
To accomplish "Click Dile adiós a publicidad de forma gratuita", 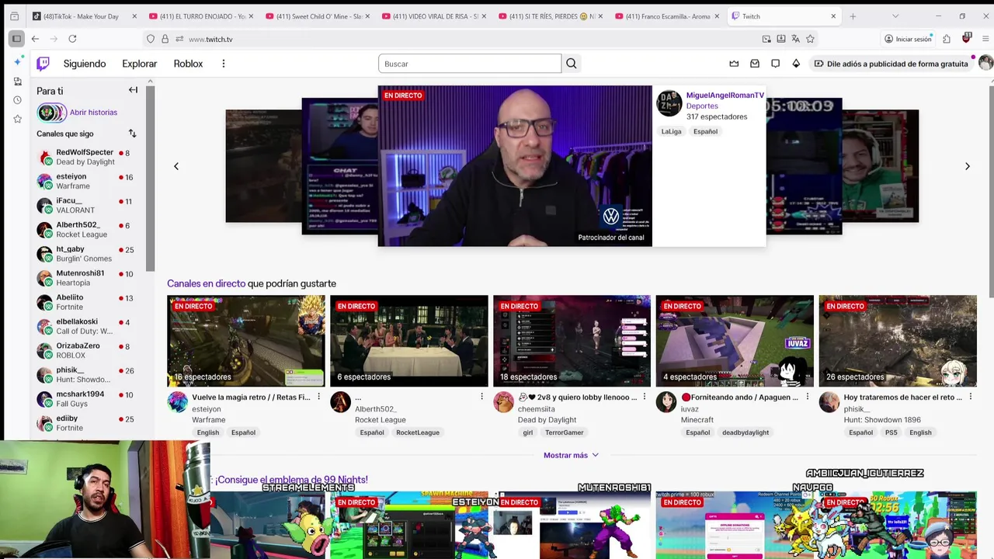I will 891,64.
